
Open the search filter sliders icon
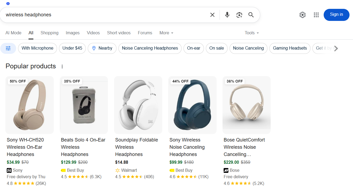pyautogui.click(x=8, y=48)
